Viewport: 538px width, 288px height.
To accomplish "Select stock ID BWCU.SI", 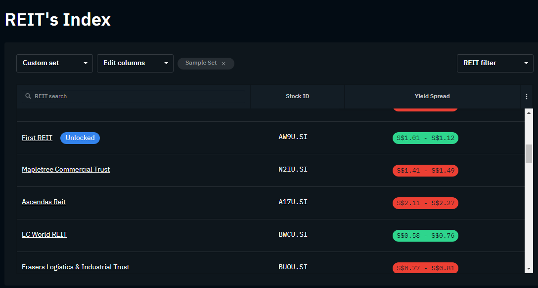I will (293, 234).
